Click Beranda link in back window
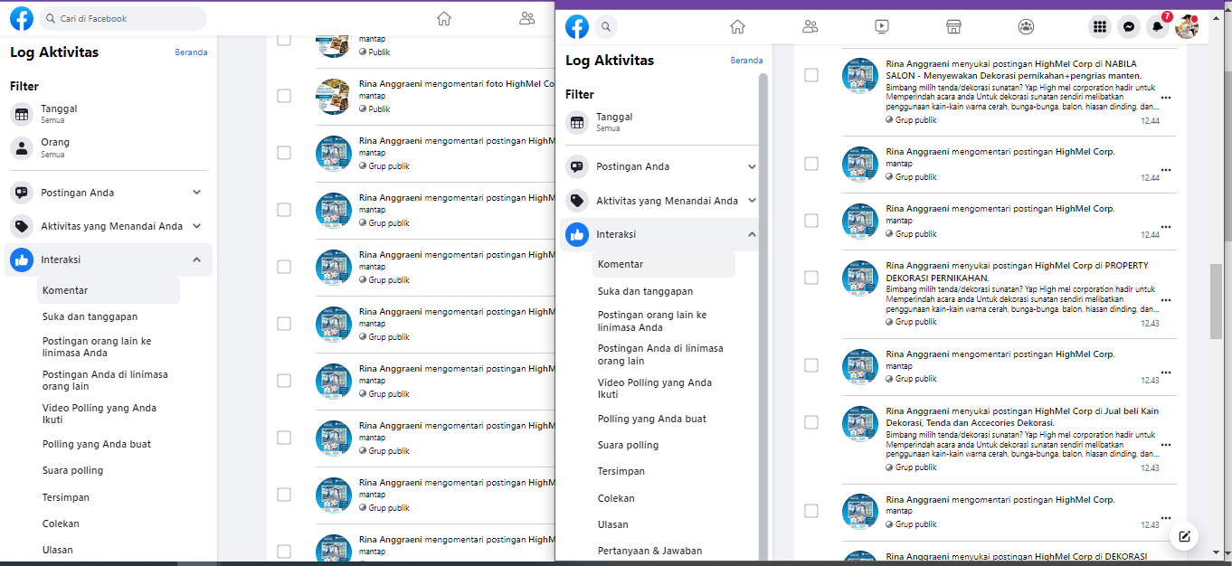 (191, 52)
